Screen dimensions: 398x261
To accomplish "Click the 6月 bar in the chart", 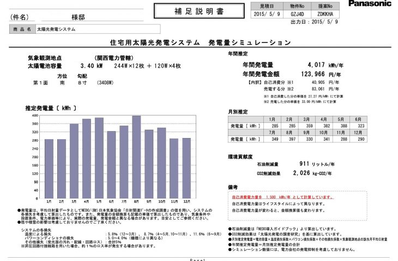I will coord(111,165).
